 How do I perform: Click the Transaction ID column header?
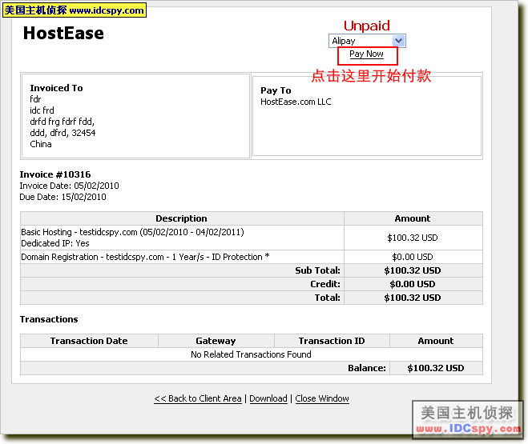332,341
